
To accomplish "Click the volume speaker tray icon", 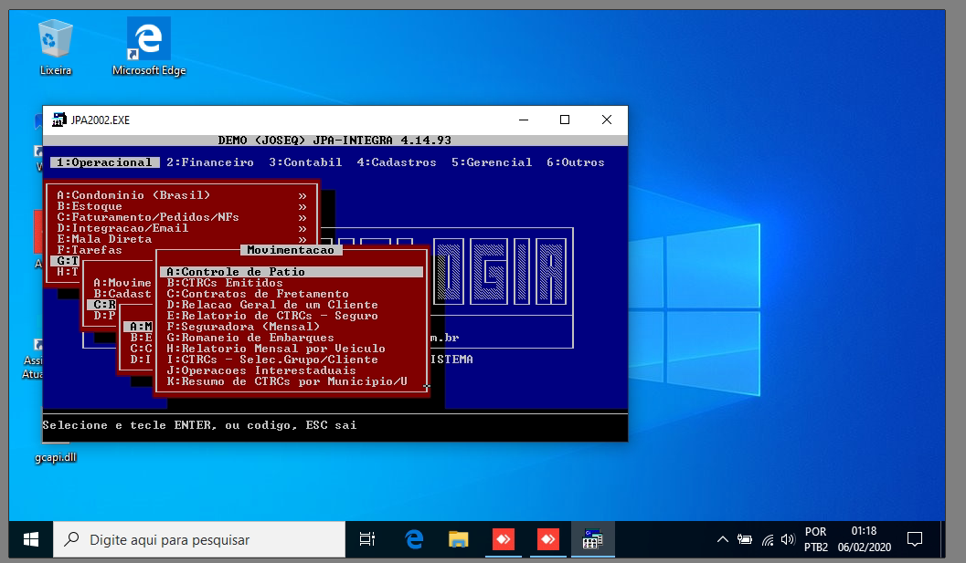I will pyautogui.click(x=788, y=539).
